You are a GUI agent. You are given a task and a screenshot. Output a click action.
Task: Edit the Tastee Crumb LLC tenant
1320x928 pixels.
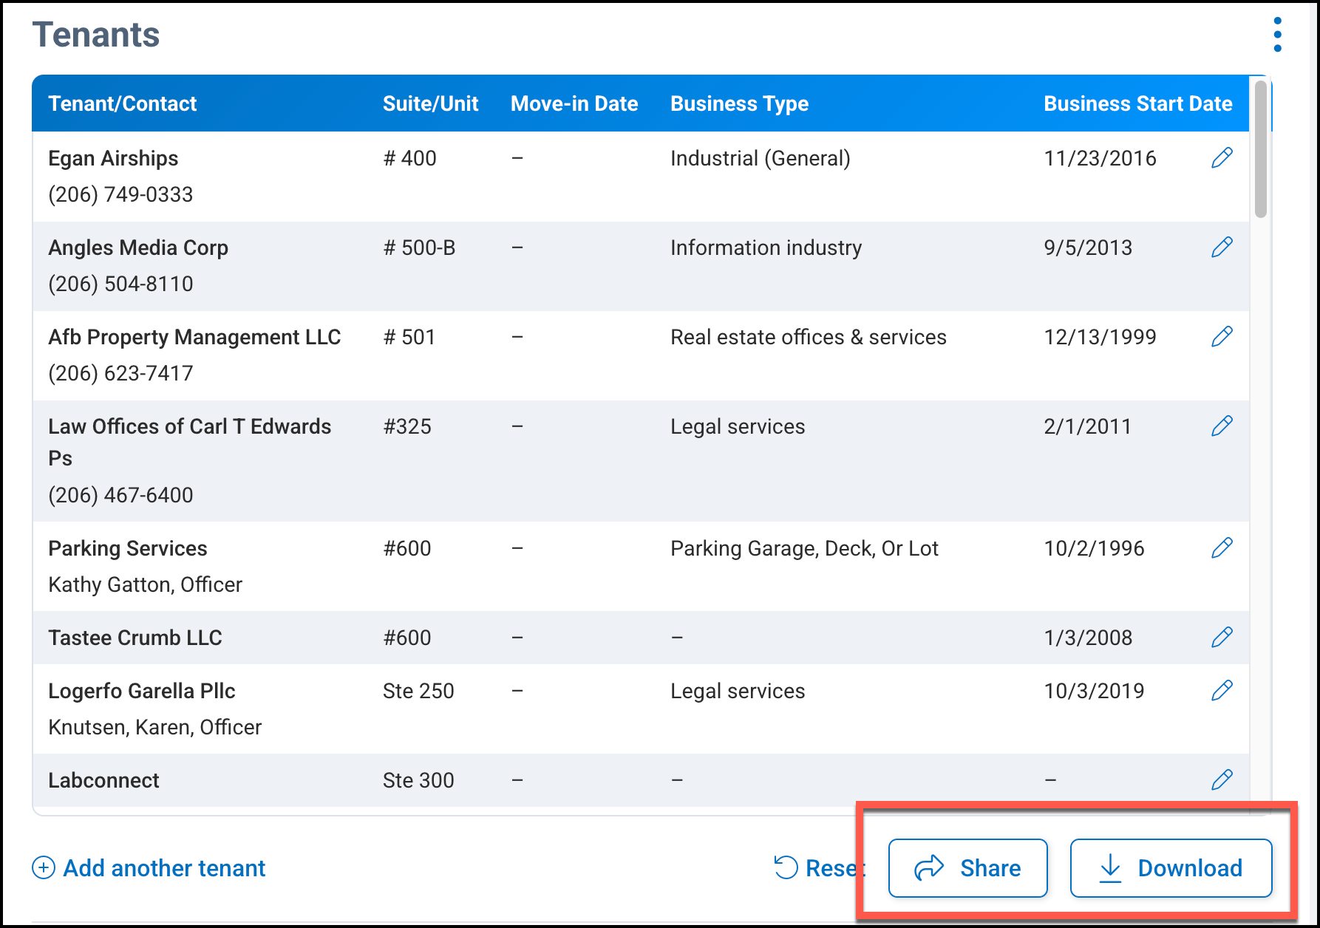pos(1222,637)
